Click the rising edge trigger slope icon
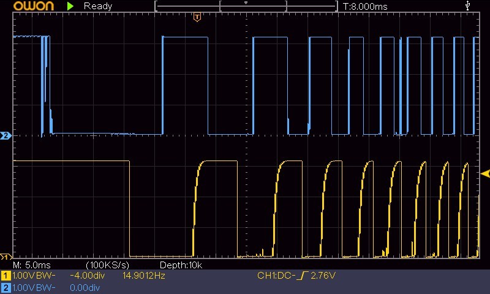Viewport: 490px width, 294px height. [x=303, y=276]
